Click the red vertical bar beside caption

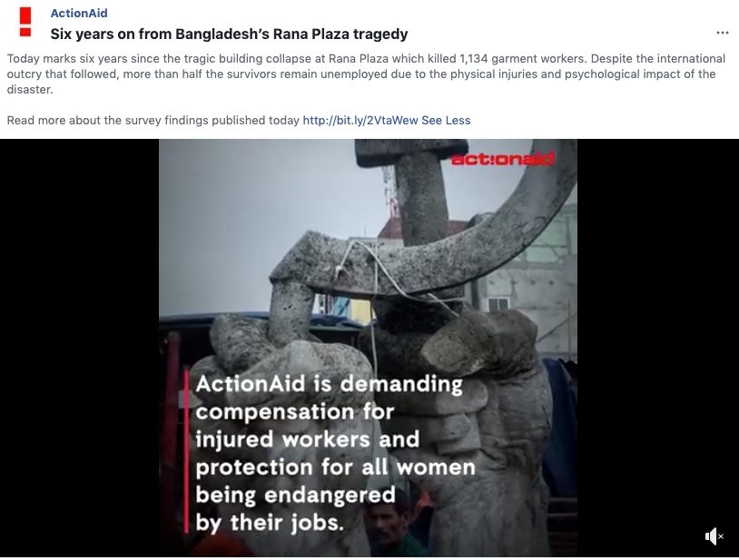click(187, 452)
